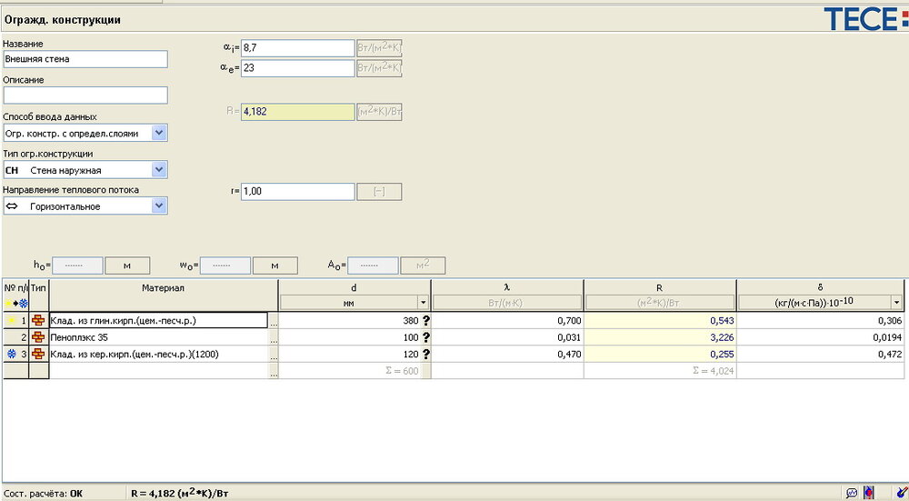Expand the δ column unit dropdown
Screen dimensions: 909x501
coord(897,303)
